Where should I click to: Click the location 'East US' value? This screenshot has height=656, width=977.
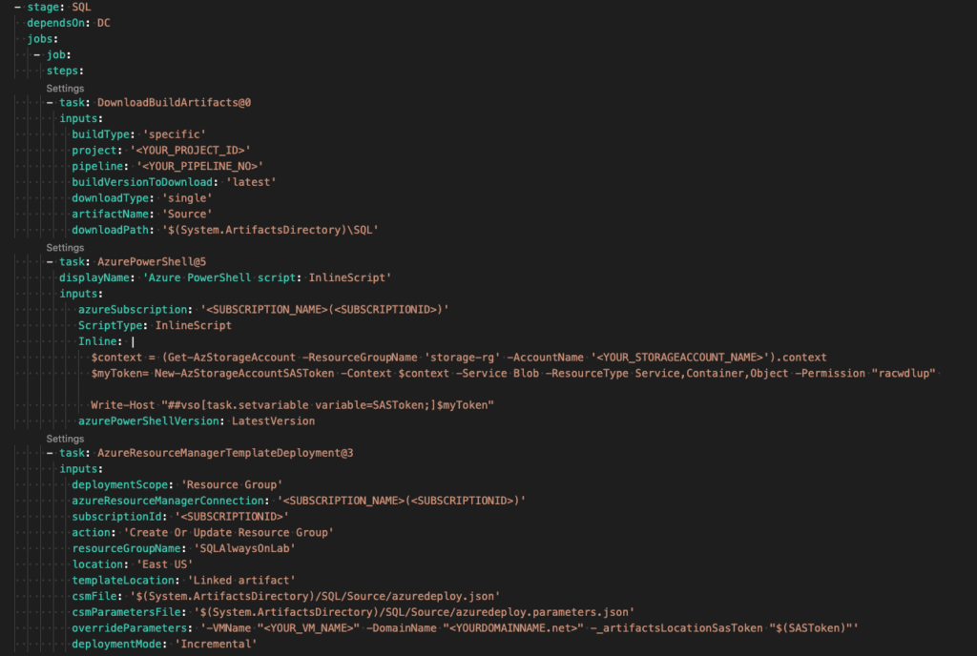coord(164,564)
